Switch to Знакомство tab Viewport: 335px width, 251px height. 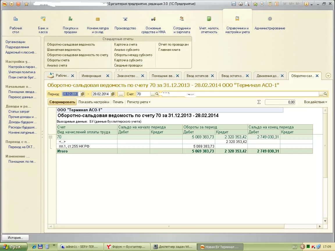(128, 76)
